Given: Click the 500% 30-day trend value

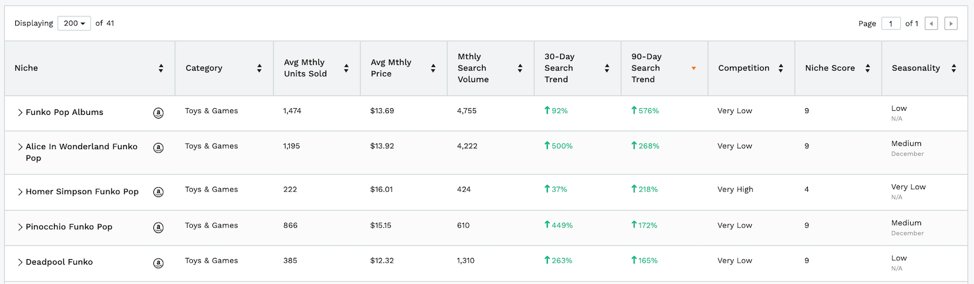Looking at the screenshot, I should coord(558,146).
